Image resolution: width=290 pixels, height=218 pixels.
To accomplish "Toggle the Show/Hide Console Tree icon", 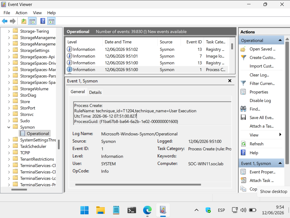I will click(32, 21).
